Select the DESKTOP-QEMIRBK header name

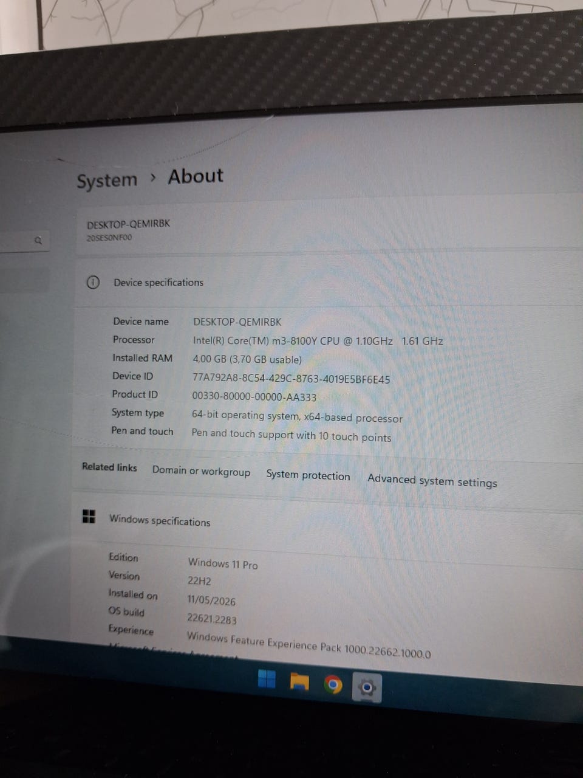128,224
